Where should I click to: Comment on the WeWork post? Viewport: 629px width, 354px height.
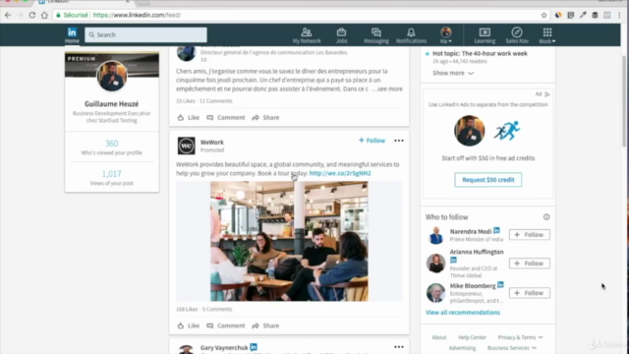coord(226,325)
